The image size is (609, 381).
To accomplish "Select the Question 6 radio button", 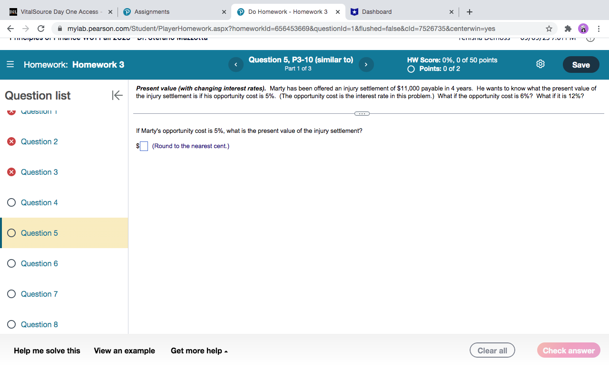I will (10, 263).
